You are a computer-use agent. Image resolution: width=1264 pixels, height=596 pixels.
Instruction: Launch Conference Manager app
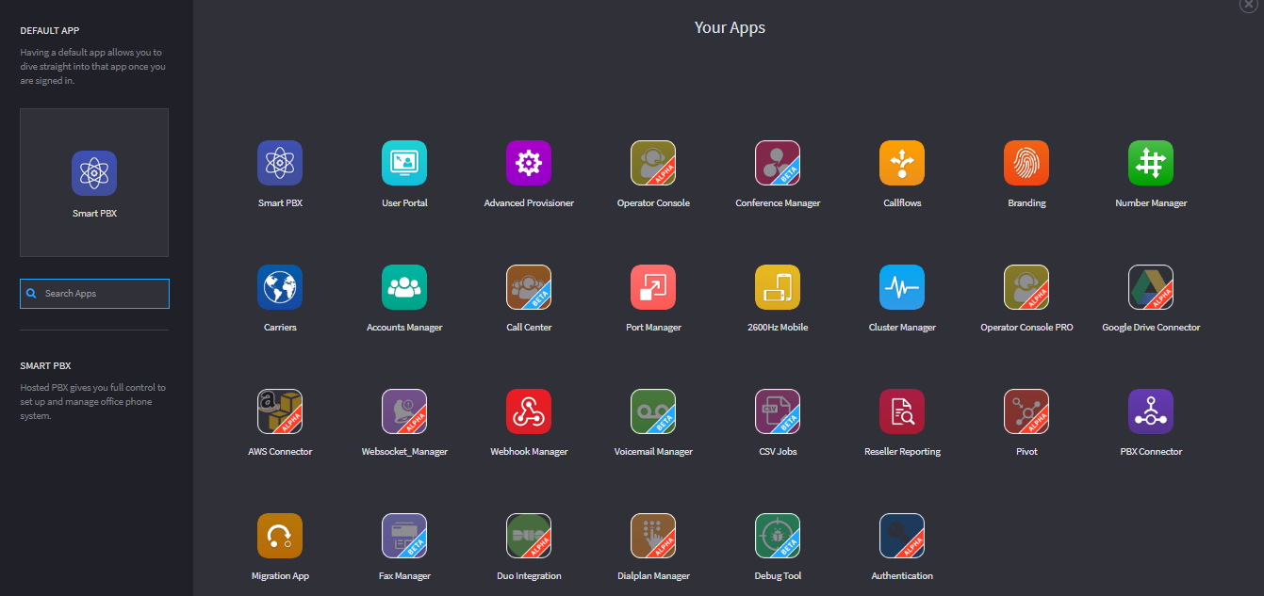point(778,163)
